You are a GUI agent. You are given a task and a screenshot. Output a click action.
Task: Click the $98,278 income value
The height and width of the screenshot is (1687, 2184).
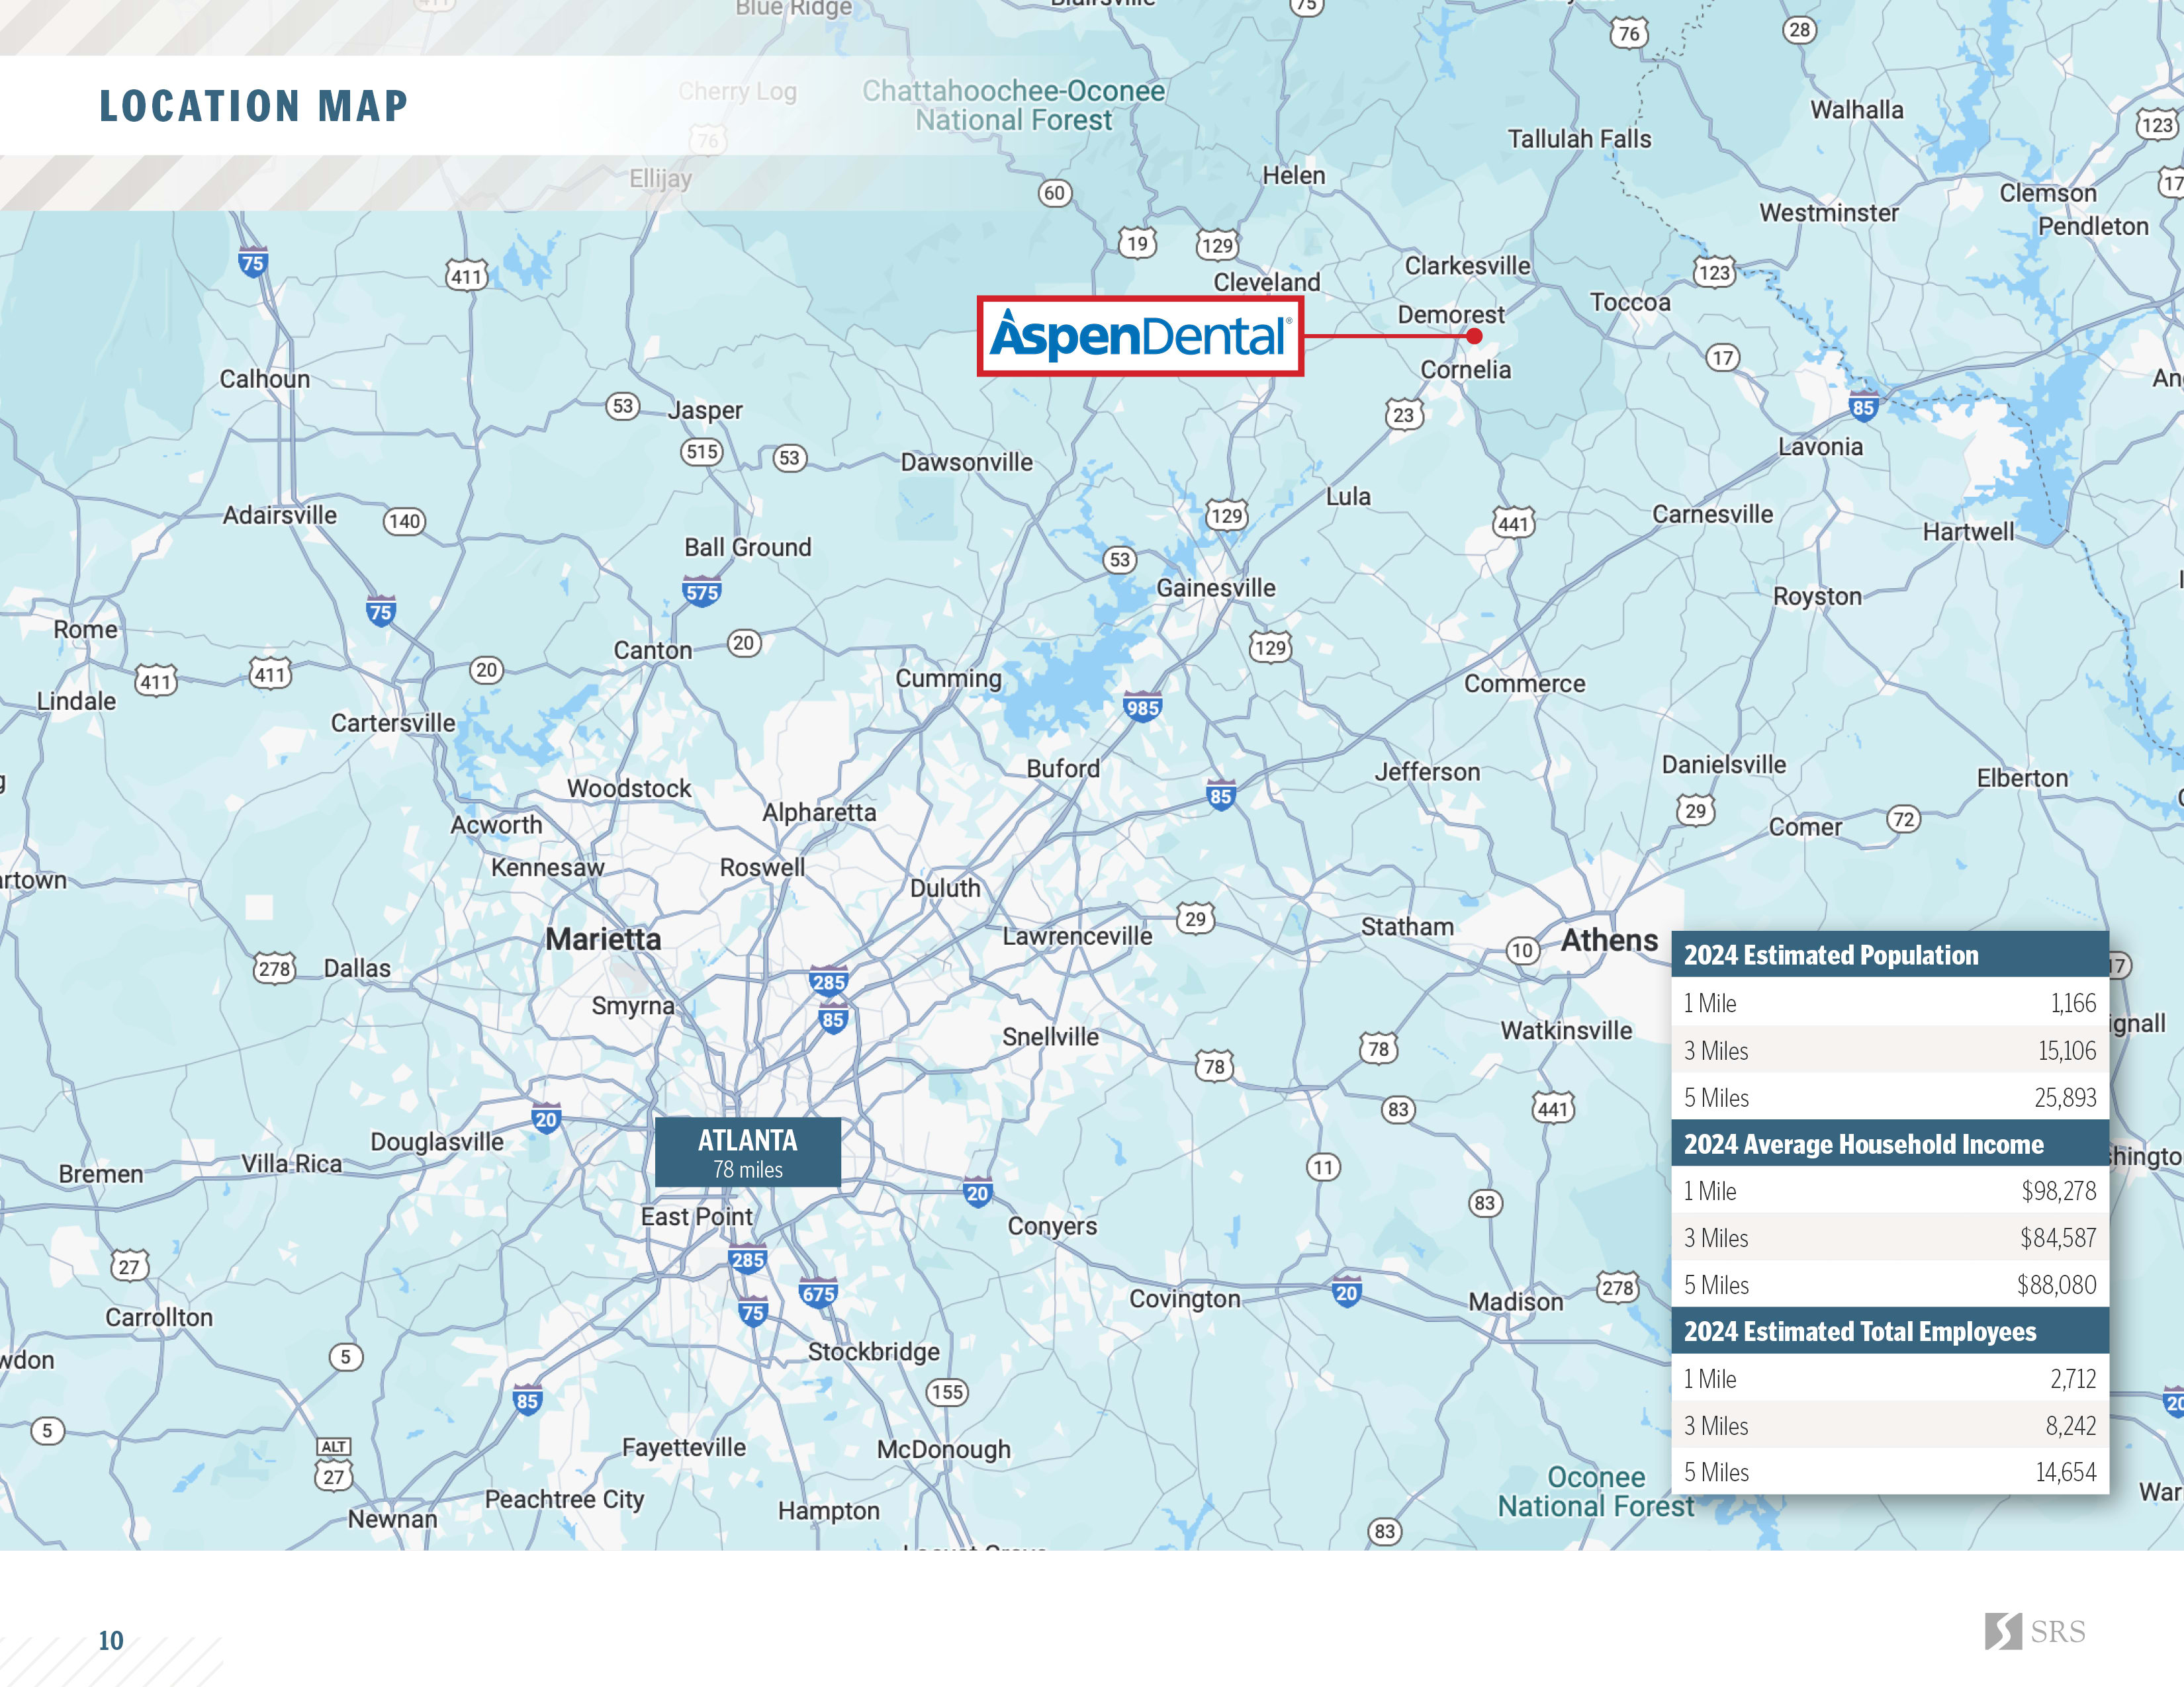[2059, 1190]
